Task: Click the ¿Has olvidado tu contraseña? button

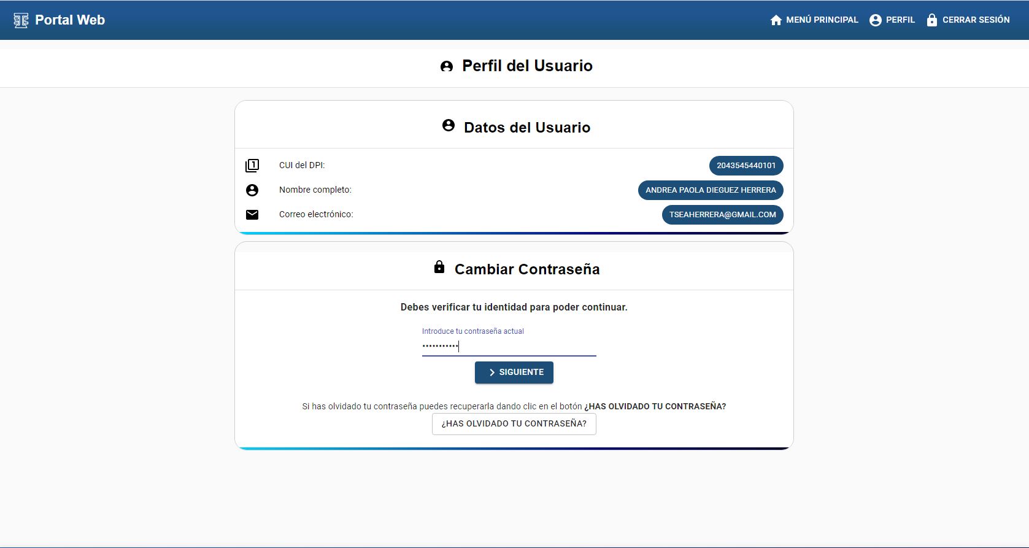Action: pyautogui.click(x=514, y=424)
